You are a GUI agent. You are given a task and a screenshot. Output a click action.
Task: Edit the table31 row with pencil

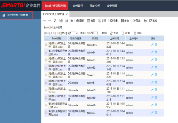pyautogui.click(x=152, y=82)
